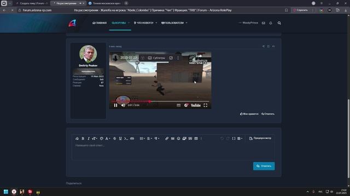Open the font size dropdown
Image resolution: width=350 pixels, height=196 pixels.
click(95, 138)
